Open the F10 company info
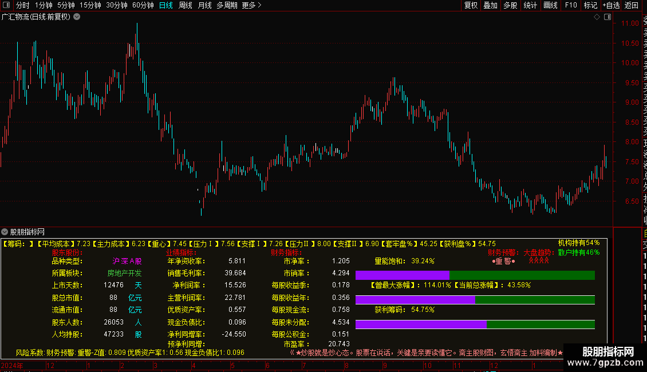 pyautogui.click(x=571, y=5)
